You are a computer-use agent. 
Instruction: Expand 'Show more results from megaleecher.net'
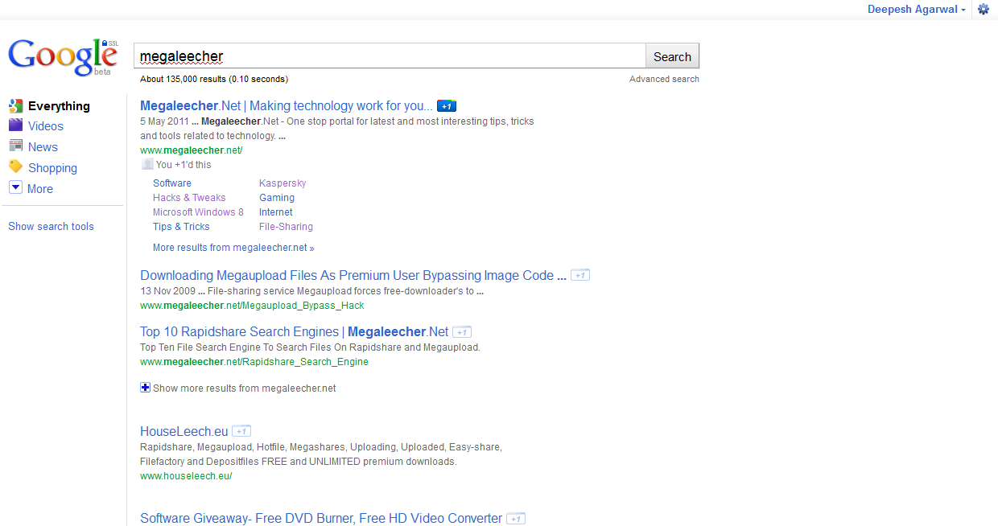pyautogui.click(x=244, y=388)
